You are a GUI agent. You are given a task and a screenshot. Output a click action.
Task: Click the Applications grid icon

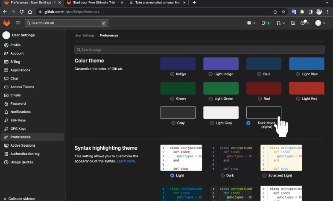6,70
